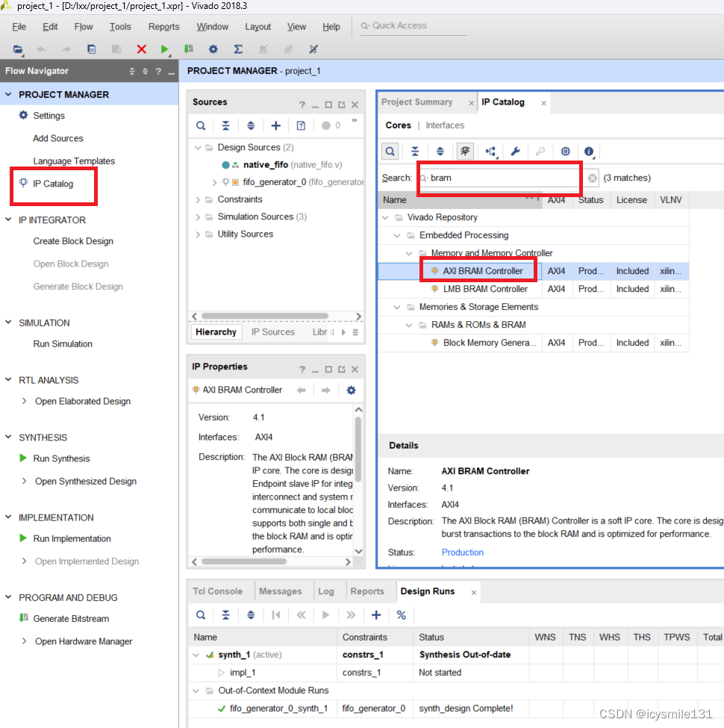Collapse the PROJECT MANAGER section

pos(8,94)
